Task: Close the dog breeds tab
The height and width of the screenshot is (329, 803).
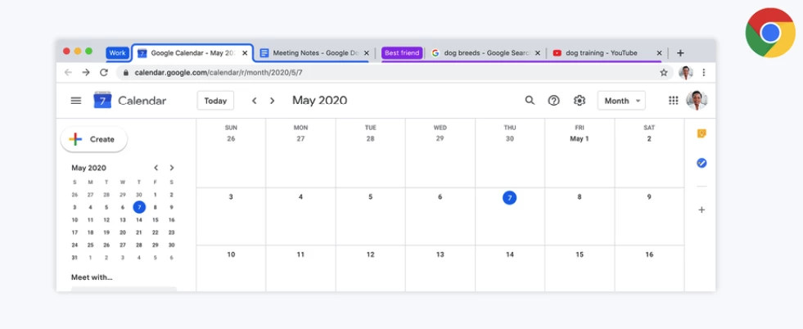Action: coord(537,52)
